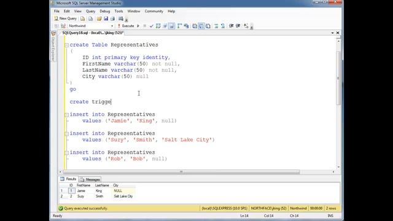Image resolution: width=393 pixels, height=221 pixels.
Task: Click the editor scroll down arrow
Action: click(x=338, y=167)
